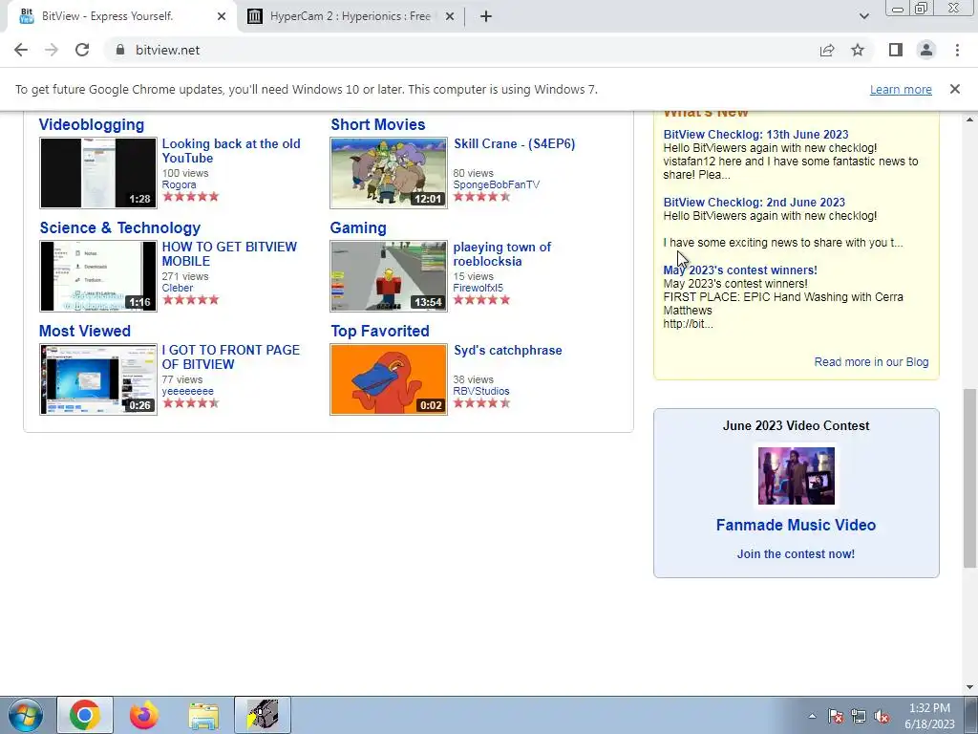Open the Gaming category heading

coord(358,227)
